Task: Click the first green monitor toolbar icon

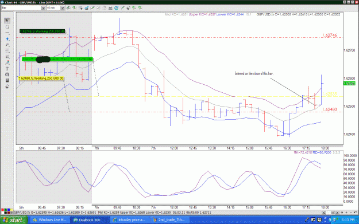Action: click(x=134, y=8)
